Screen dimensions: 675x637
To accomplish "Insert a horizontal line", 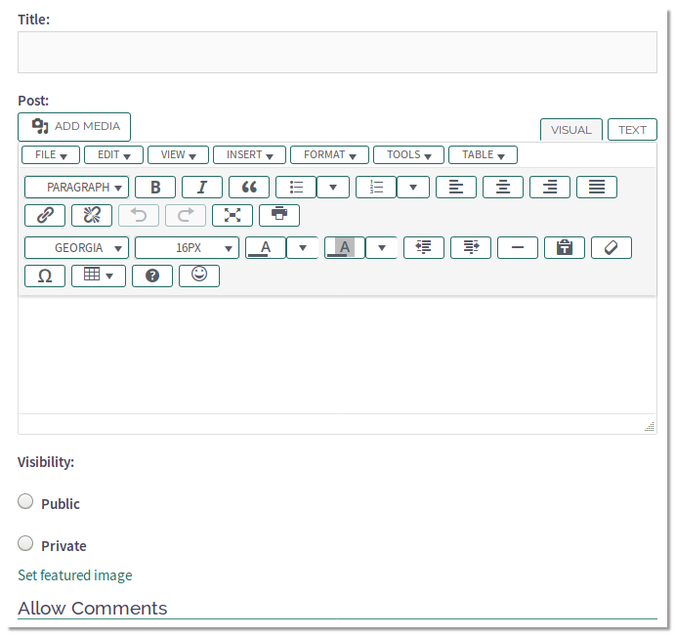I will pos(518,248).
